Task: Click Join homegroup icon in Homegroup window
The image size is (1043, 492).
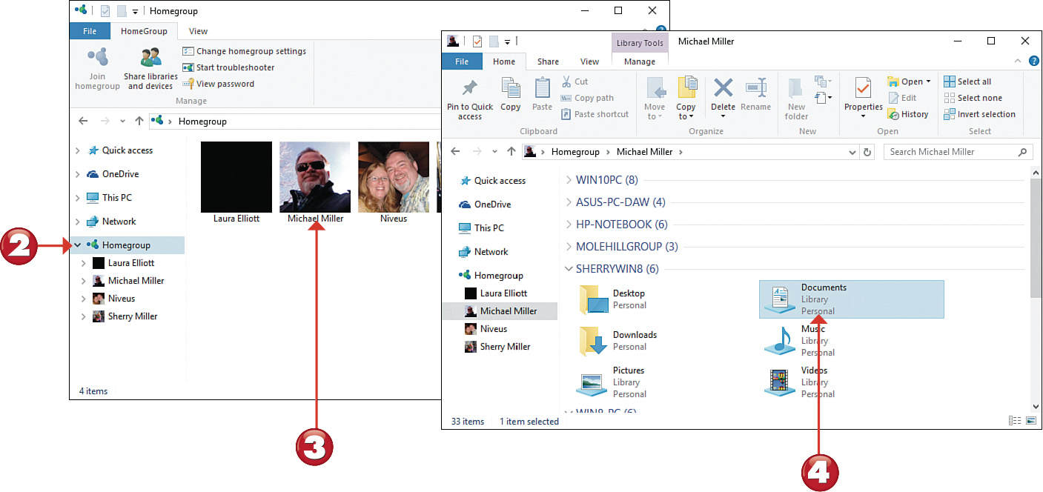Action: (97, 58)
